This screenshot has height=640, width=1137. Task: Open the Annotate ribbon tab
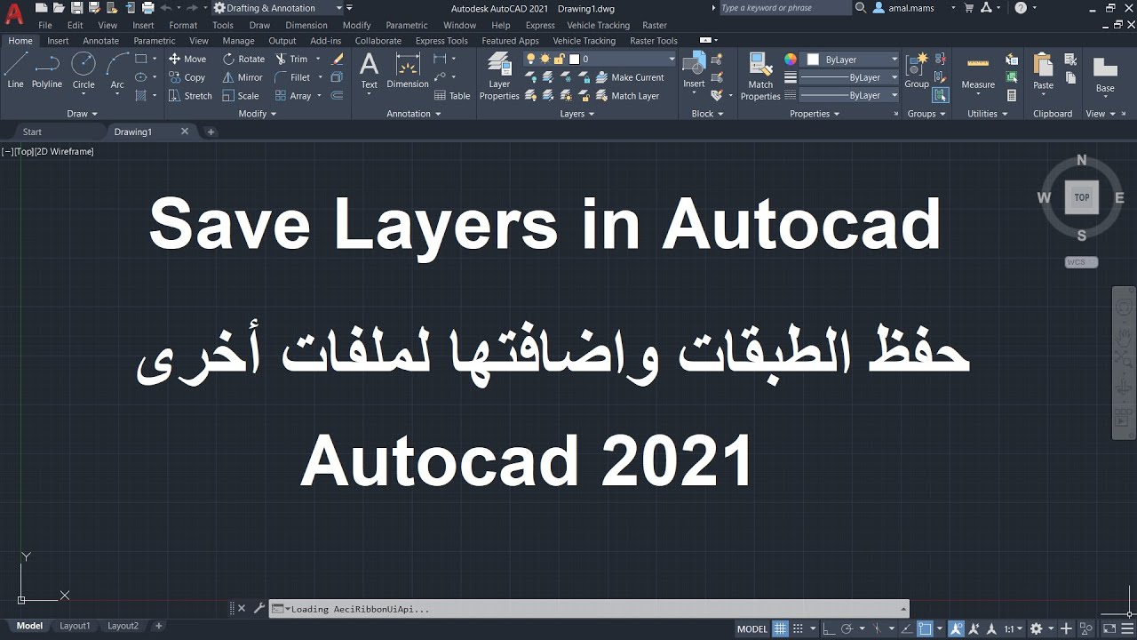(100, 41)
